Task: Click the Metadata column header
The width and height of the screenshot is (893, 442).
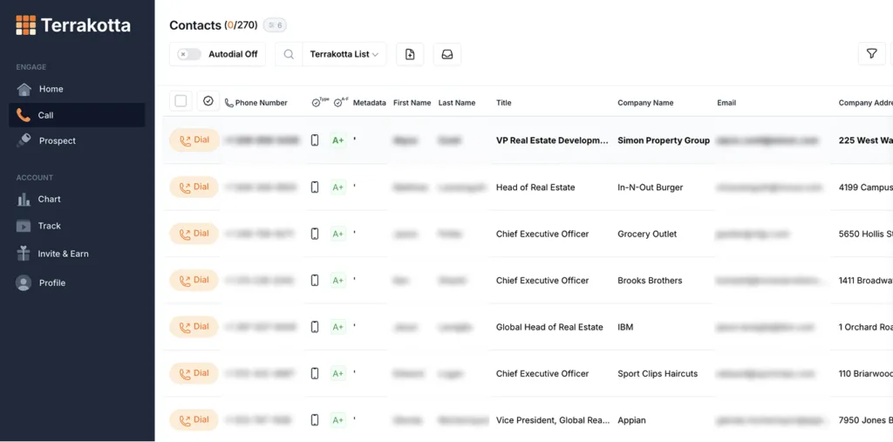Action: pyautogui.click(x=369, y=103)
